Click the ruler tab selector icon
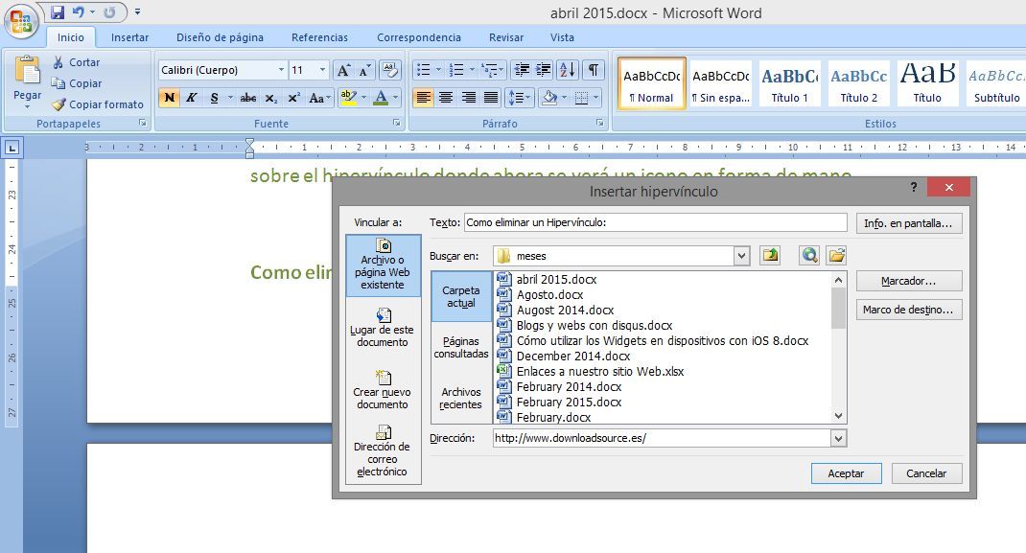Image resolution: width=1026 pixels, height=553 pixels. coord(12,148)
